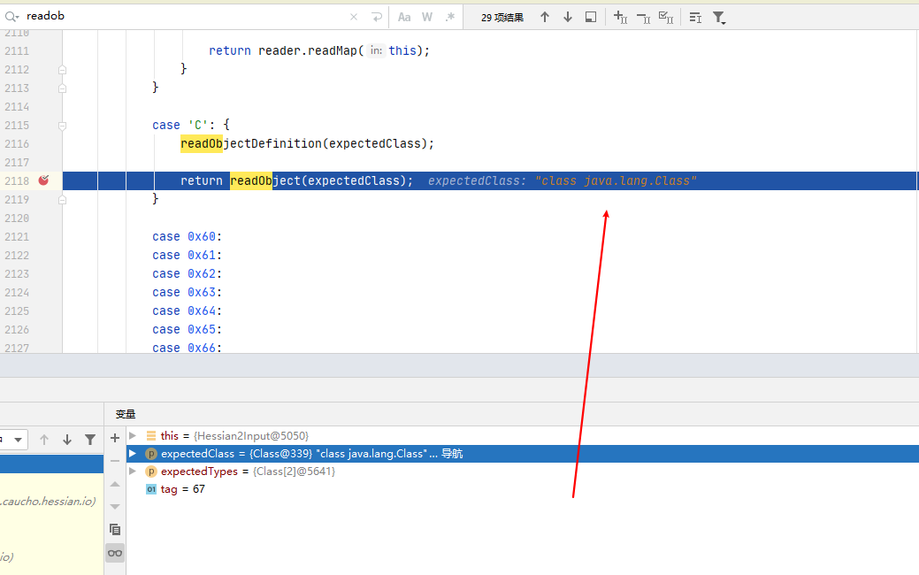Expand the expectedClass variable node
Viewport: 919px width, 575px height.
[133, 453]
